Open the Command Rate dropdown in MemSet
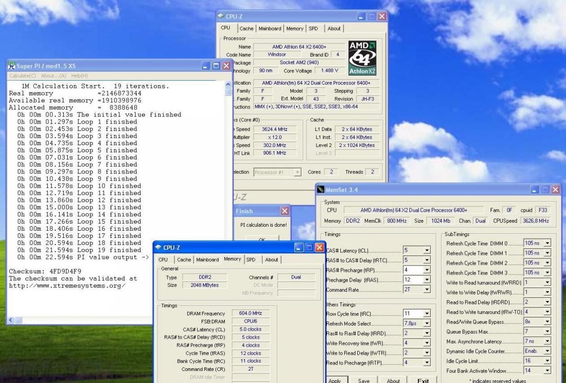This screenshot has width=566, height=383. [x=427, y=290]
